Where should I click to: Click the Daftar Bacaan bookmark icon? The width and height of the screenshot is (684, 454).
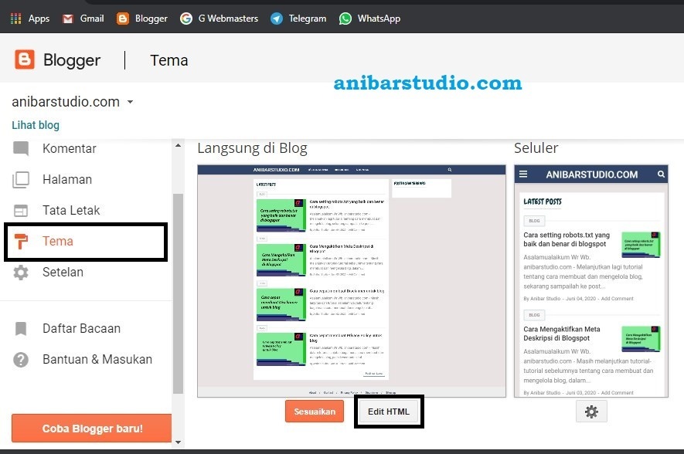pyautogui.click(x=21, y=328)
